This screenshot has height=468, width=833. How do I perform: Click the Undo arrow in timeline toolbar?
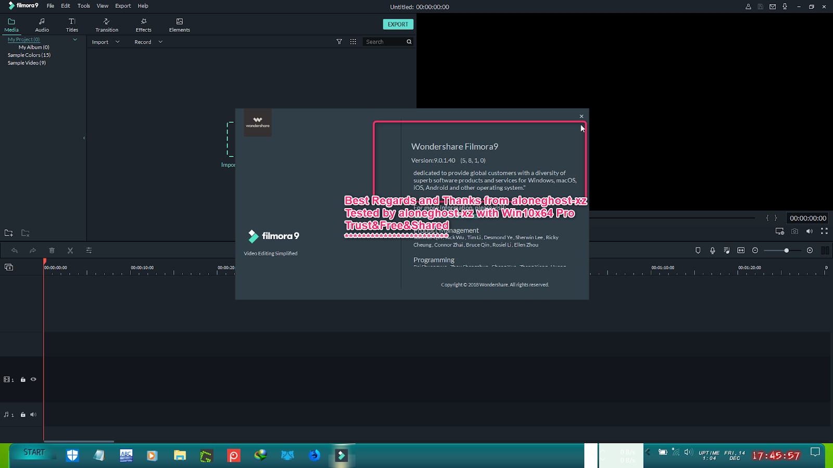[x=15, y=251]
